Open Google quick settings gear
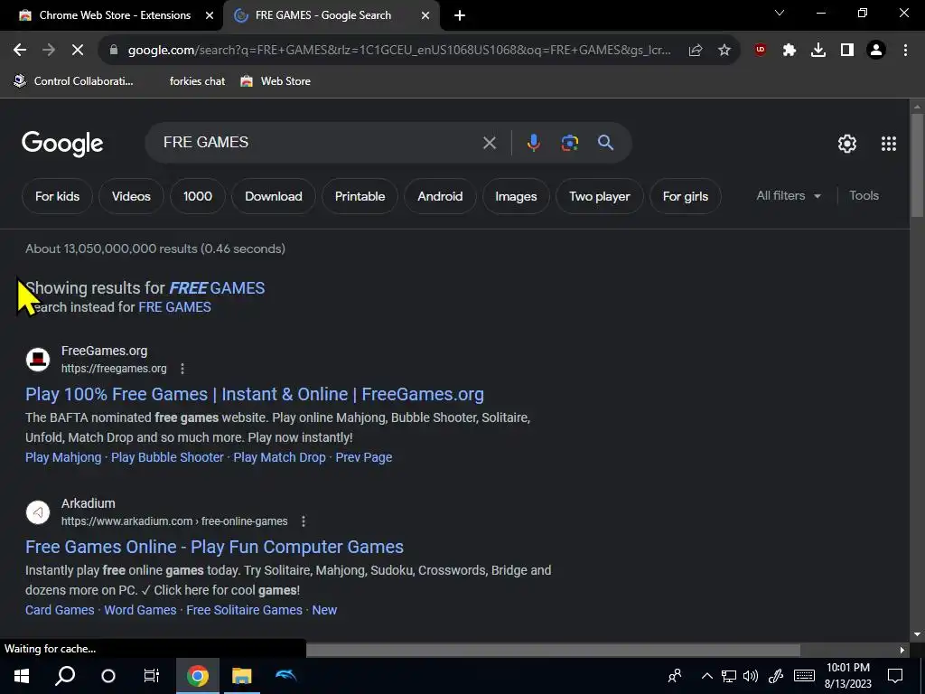 tap(847, 144)
